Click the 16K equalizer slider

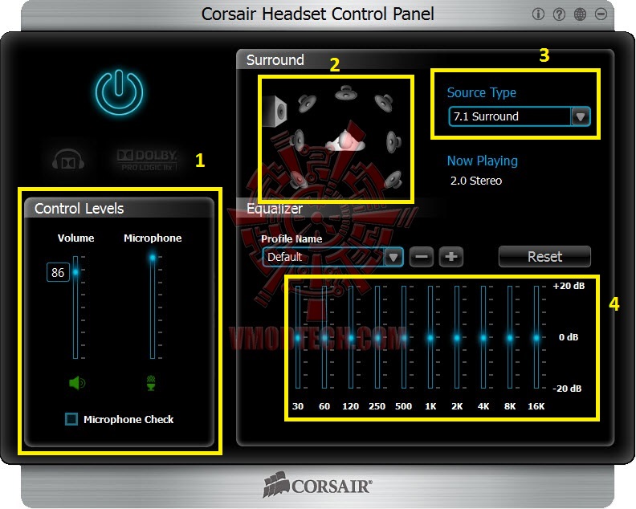point(536,337)
